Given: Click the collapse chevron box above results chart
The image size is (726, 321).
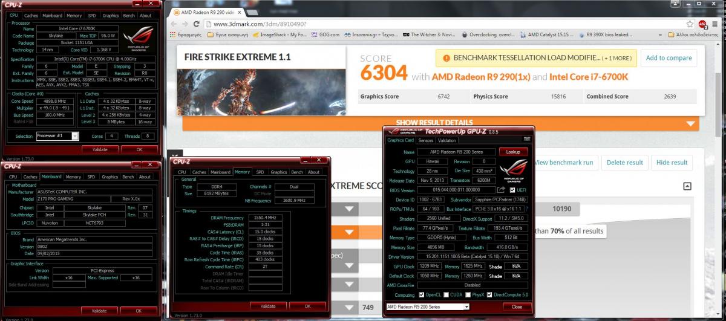Looking at the screenshot, I should click(687, 186).
